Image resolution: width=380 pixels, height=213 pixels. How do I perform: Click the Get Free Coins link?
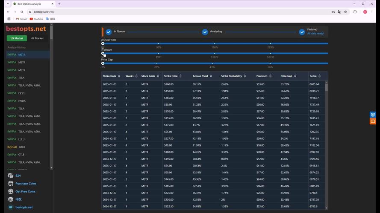pyautogui.click(x=26, y=191)
